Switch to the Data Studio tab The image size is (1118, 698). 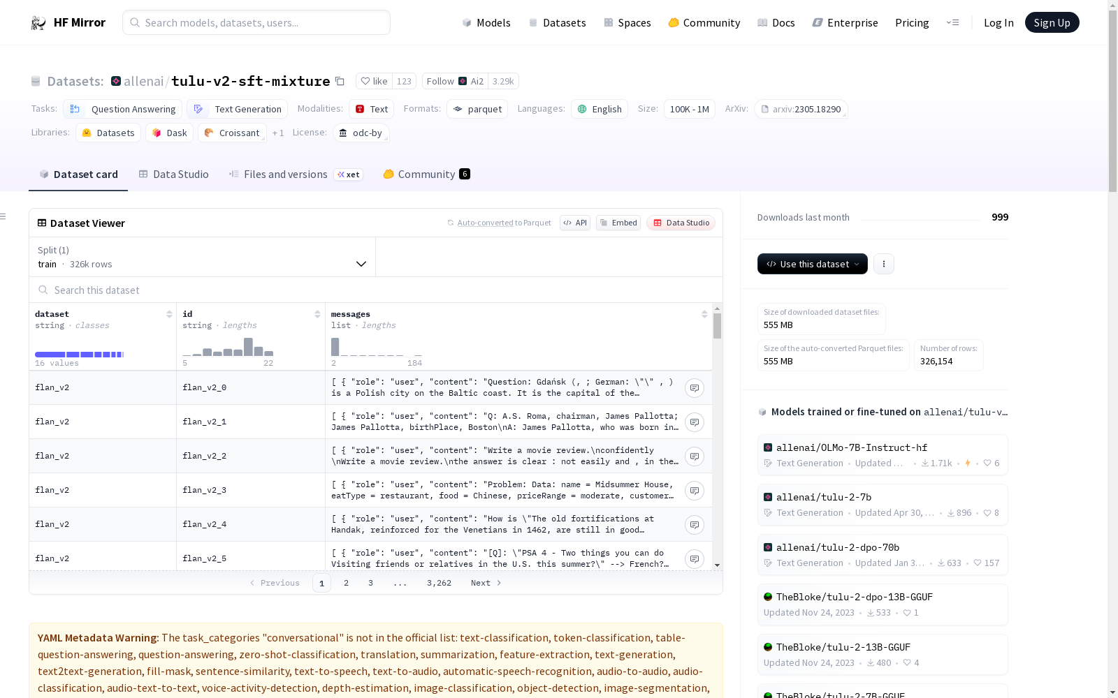[x=174, y=174]
